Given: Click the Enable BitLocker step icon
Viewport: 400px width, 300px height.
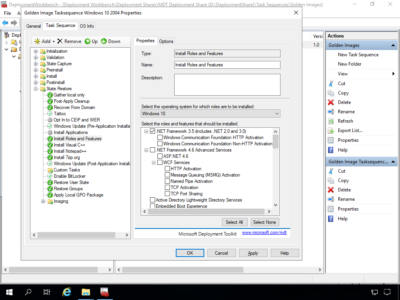Looking at the screenshot, I should click(x=50, y=176).
